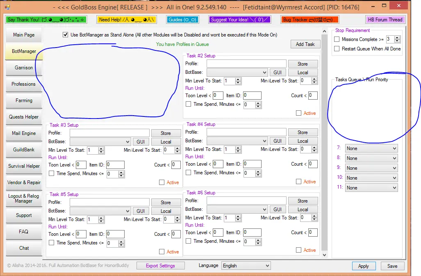
Task: Open the BotBase dropdown in Task #3
Action: point(100,142)
